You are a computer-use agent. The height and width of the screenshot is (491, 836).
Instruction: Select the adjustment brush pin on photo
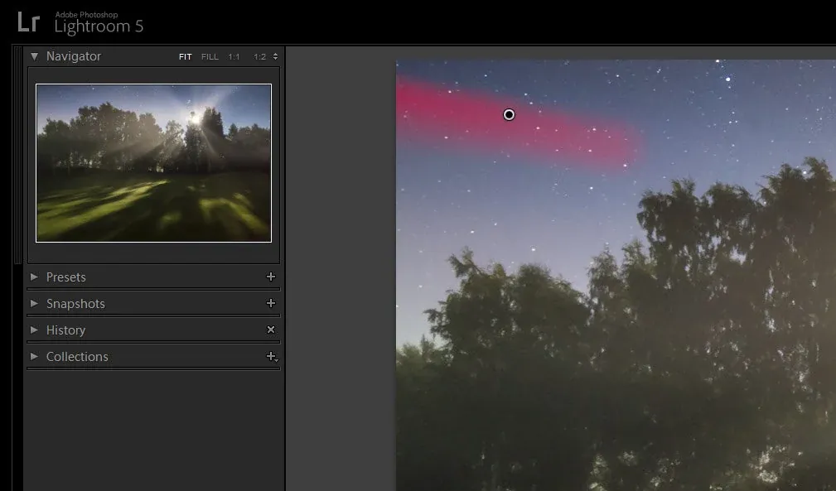click(509, 115)
